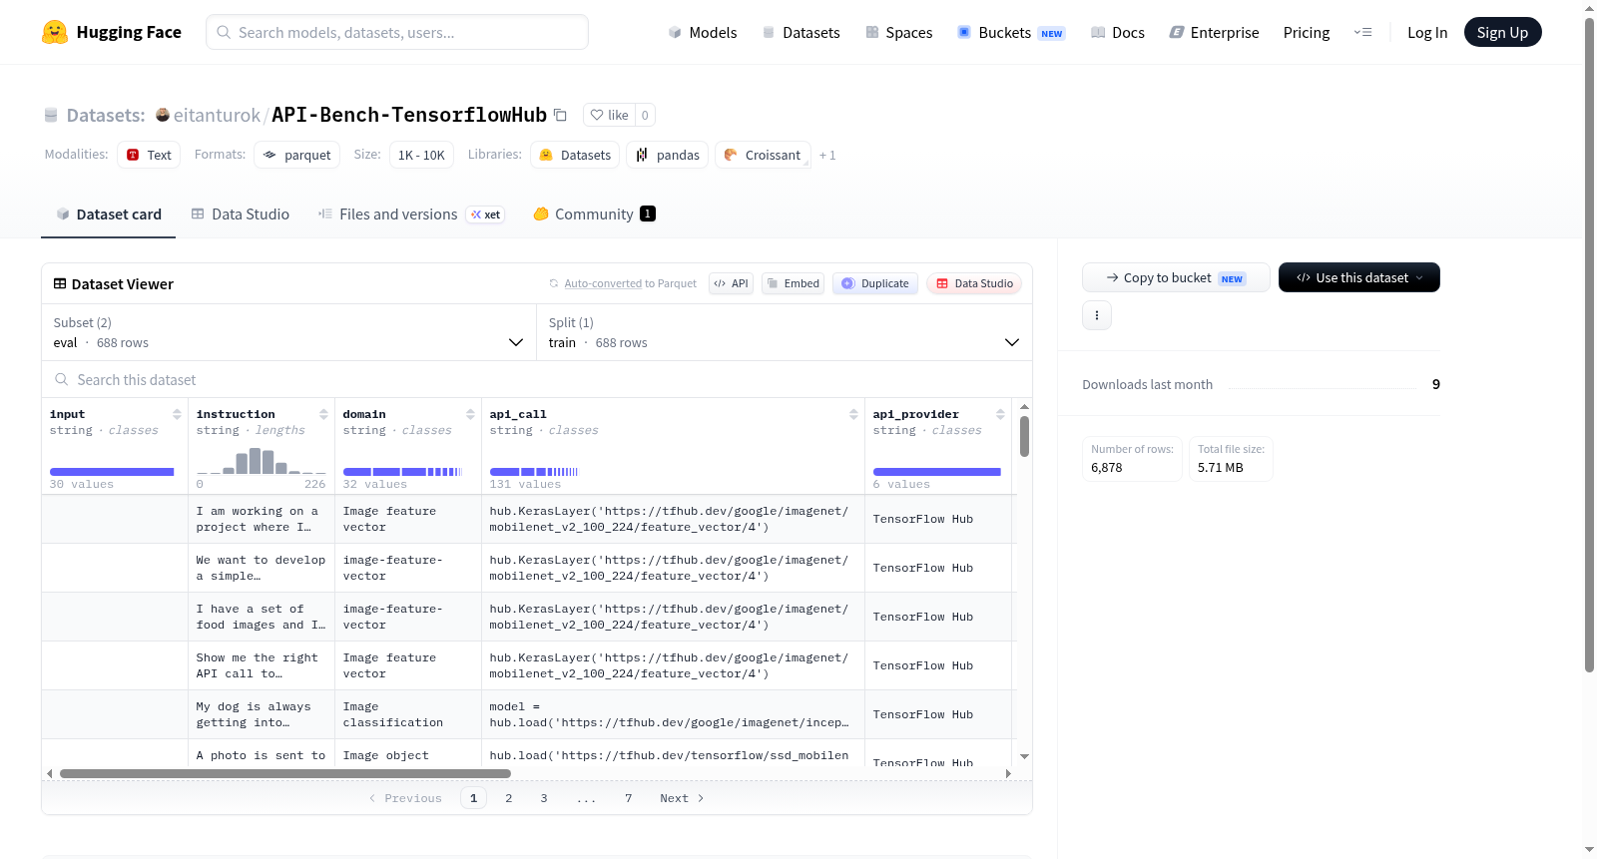Open Data Studio from viewer header
The height and width of the screenshot is (859, 1597).
click(x=974, y=283)
